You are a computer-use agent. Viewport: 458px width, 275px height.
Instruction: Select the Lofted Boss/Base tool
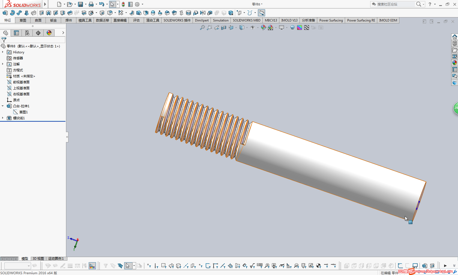pyautogui.click(x=26, y=13)
